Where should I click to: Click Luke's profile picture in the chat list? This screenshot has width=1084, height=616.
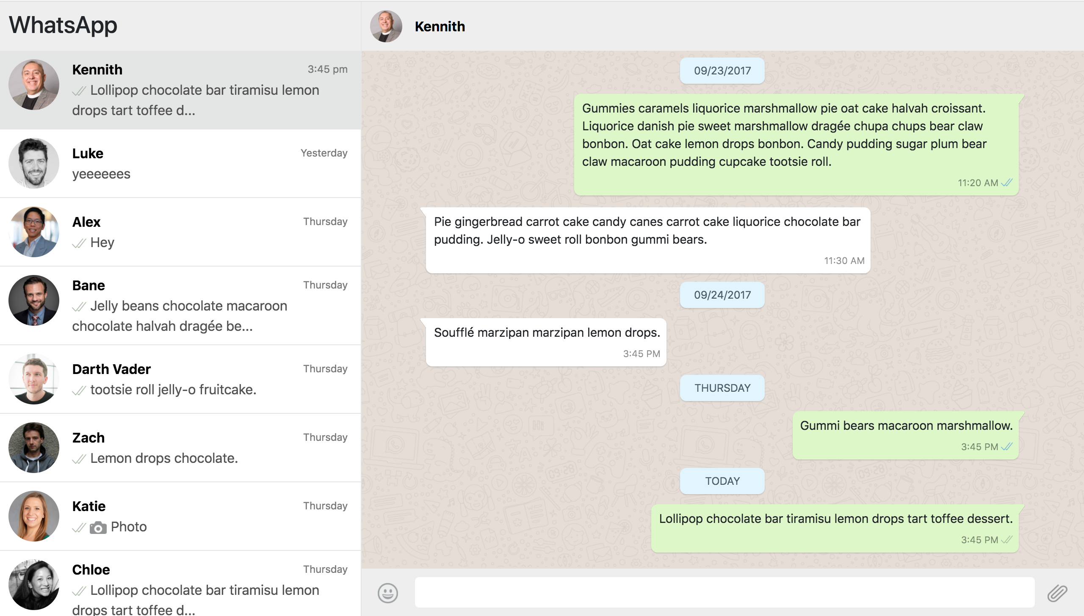tap(34, 163)
